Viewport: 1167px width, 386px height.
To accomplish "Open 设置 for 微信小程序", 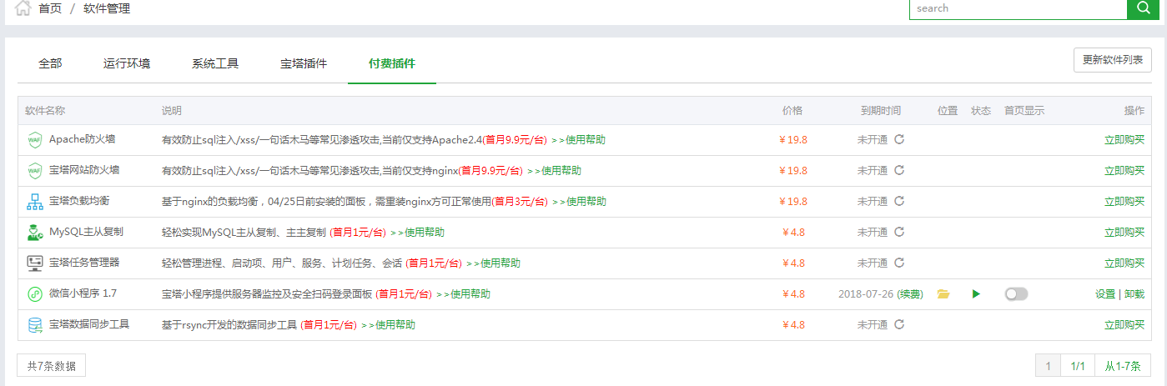I will [1105, 293].
